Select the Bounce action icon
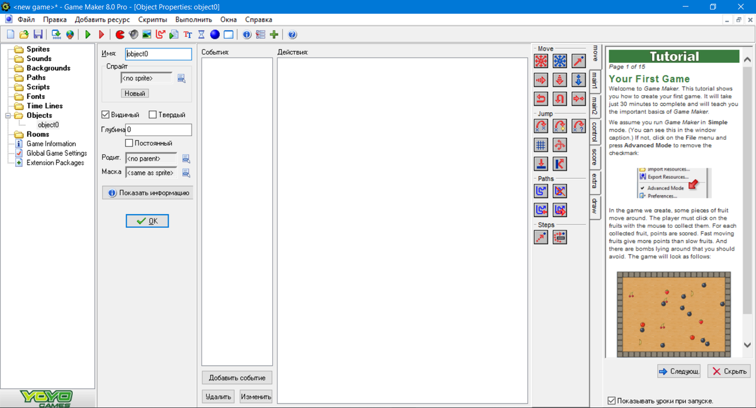The width and height of the screenshot is (756, 408). click(x=560, y=164)
